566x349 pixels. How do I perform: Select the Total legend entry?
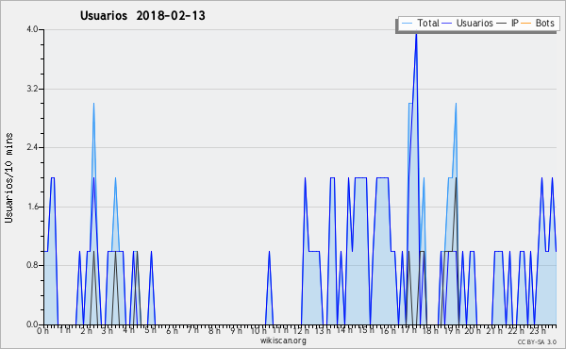click(x=420, y=23)
